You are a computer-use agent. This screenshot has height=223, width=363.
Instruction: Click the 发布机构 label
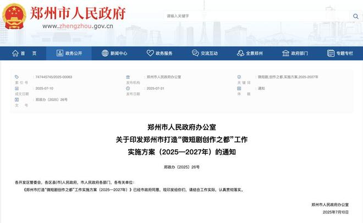coord(133,82)
